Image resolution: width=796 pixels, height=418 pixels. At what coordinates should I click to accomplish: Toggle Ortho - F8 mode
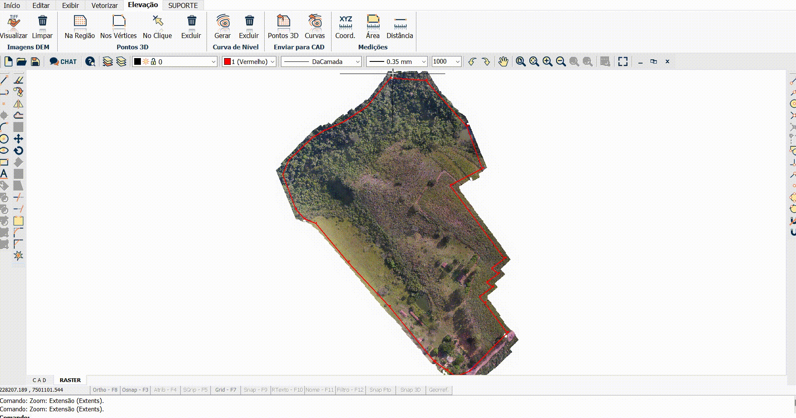tap(105, 390)
